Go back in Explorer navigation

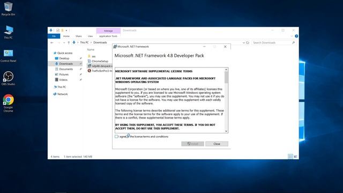pyautogui.click(x=52, y=43)
